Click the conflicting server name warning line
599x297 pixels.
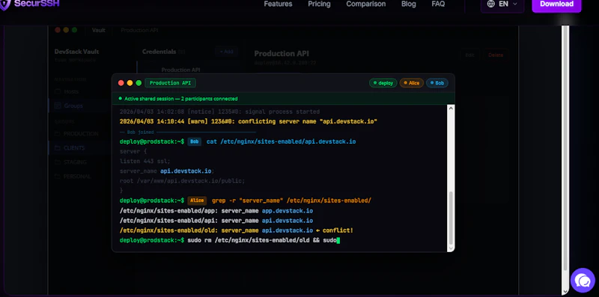click(249, 121)
